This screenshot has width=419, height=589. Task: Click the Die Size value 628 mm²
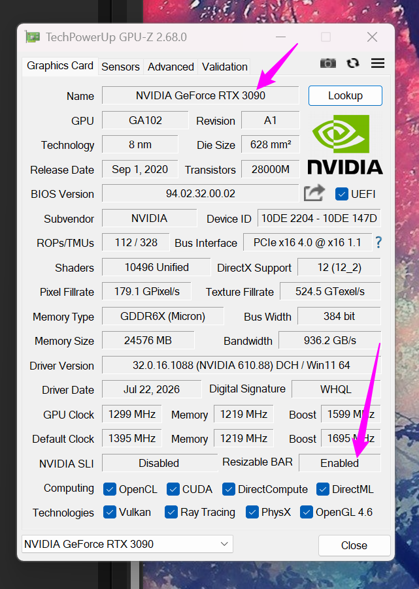click(x=271, y=144)
